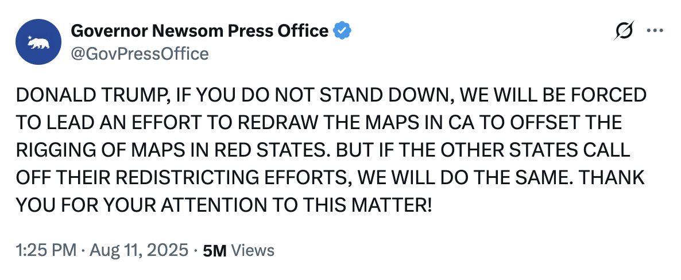
Task: Click the California bear profile avatar
Action: 38,42
